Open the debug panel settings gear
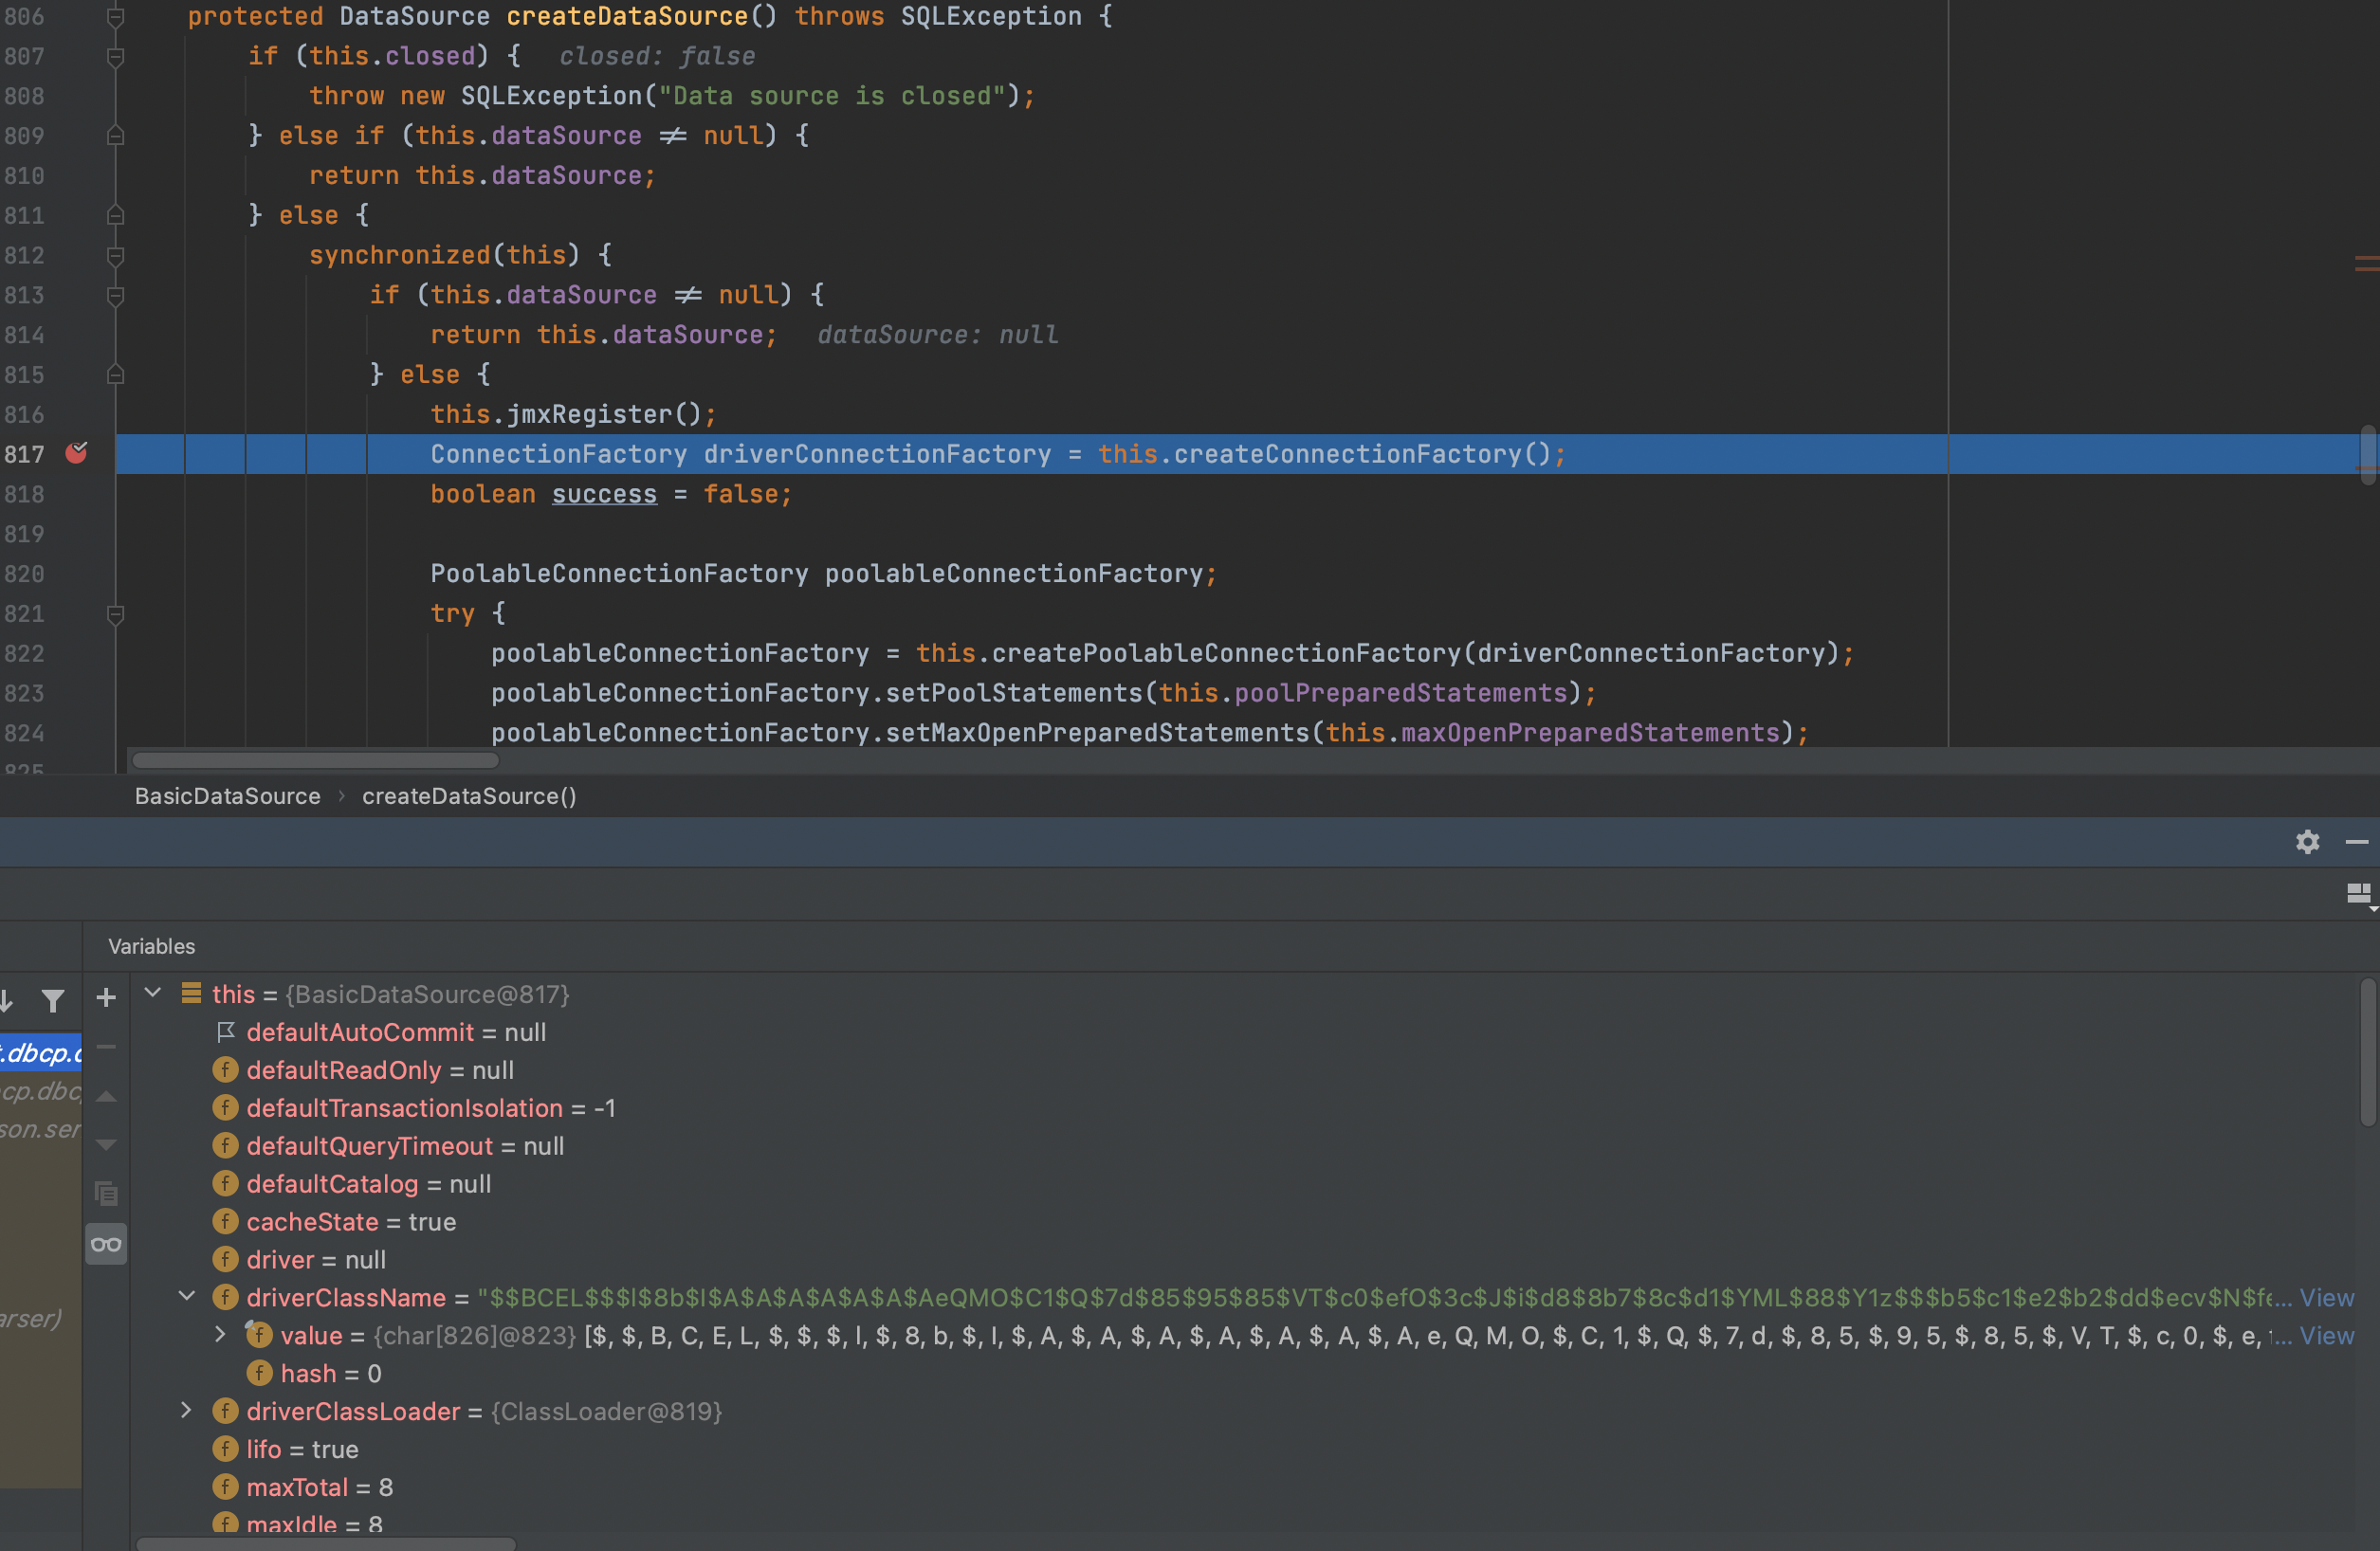This screenshot has width=2380, height=1551. 2307,842
